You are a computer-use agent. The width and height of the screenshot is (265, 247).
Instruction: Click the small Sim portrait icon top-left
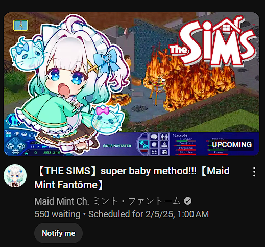(x=20, y=25)
